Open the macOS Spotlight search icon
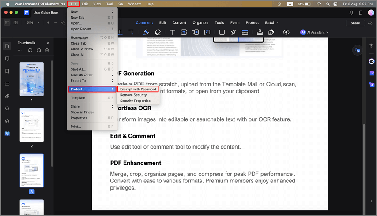Viewport: 377px width, 216px height. pyautogui.click(x=328, y=4)
